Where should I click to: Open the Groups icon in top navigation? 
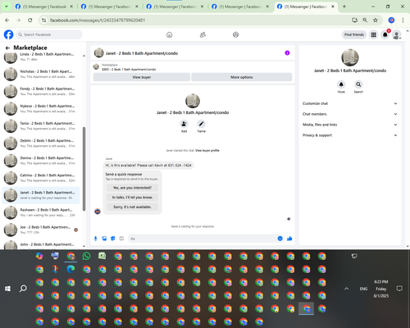click(x=235, y=34)
